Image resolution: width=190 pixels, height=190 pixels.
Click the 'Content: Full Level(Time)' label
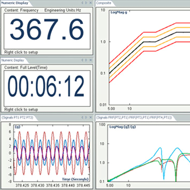pyautogui.click(x=26, y=67)
